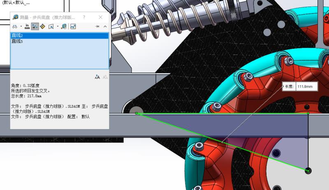Screen dimensions: 329x190
Task: Click the 所选的项目发生交叉 message text
Action: (30, 91)
